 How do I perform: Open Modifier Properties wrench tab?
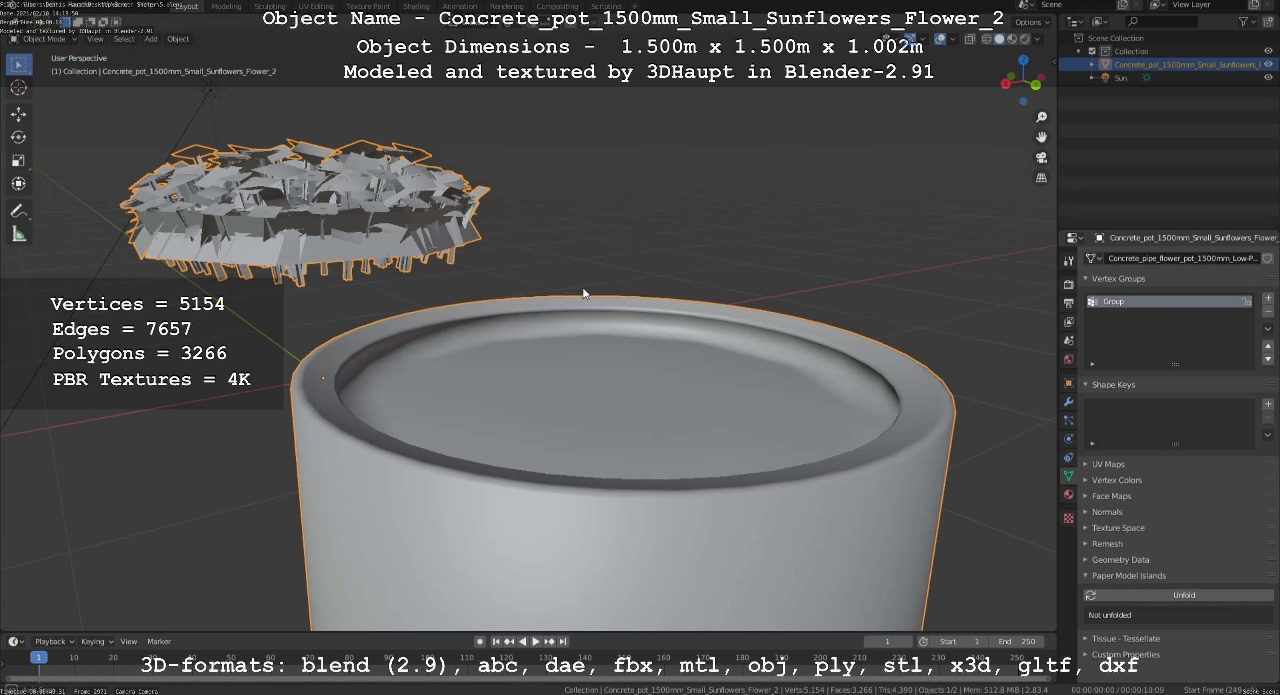1069,402
